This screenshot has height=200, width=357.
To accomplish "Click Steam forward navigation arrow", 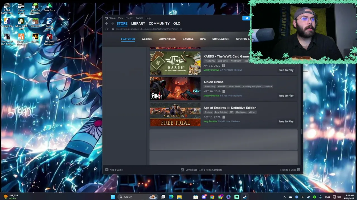I will pos(112,24).
